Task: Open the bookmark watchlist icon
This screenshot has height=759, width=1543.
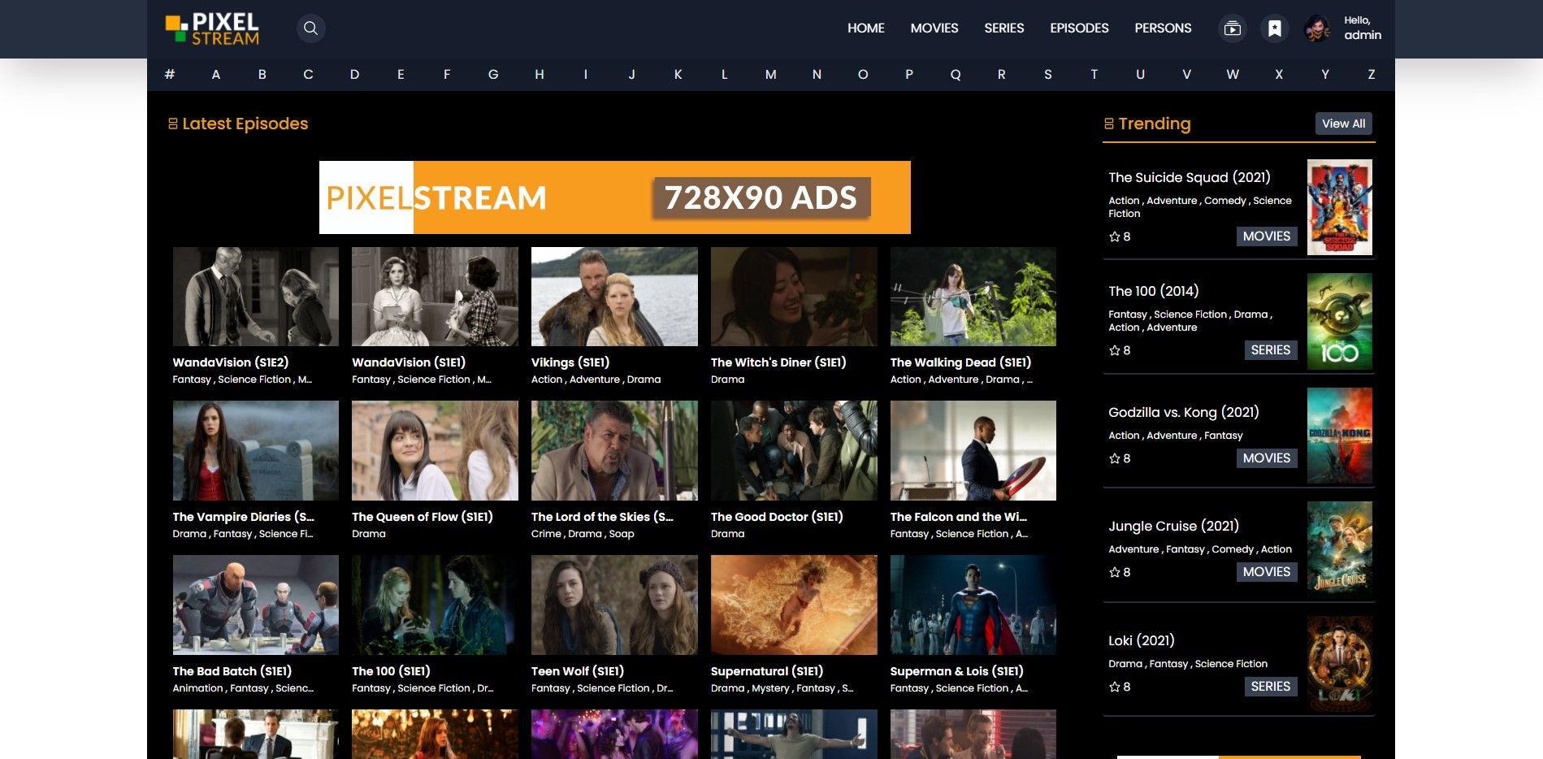Action: pyautogui.click(x=1275, y=28)
